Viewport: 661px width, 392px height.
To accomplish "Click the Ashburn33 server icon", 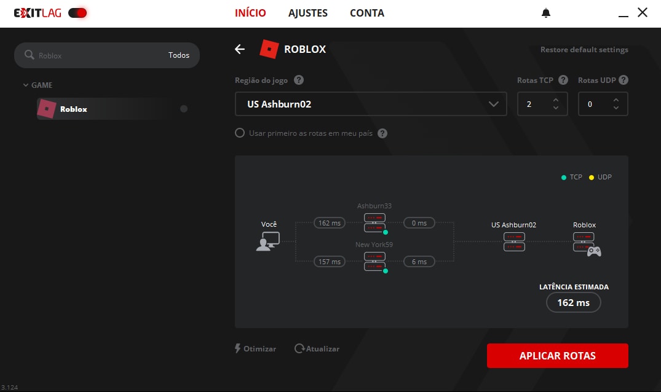I will pos(374,222).
